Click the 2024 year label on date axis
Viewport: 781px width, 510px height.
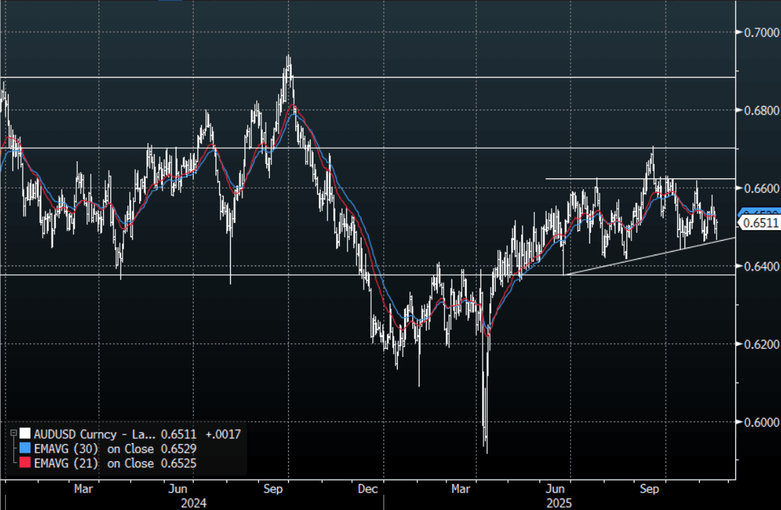coord(194,502)
